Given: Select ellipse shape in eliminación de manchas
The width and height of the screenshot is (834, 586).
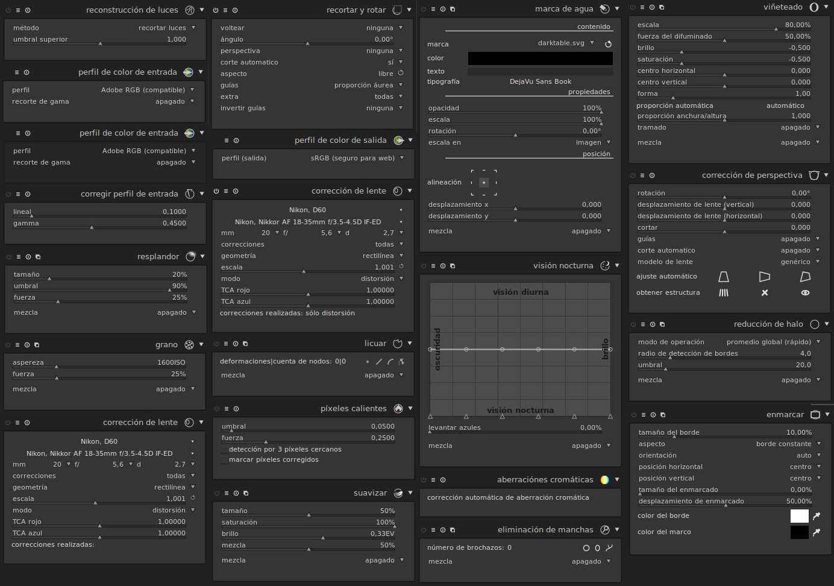Looking at the screenshot, I should [x=598, y=548].
